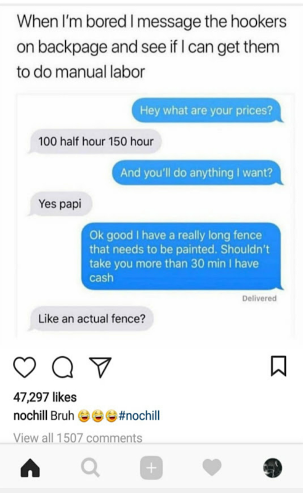This screenshot has height=493, width=303.
Task: Tap the 'And you'll do anything I want?' bubble
Action: [x=198, y=173]
